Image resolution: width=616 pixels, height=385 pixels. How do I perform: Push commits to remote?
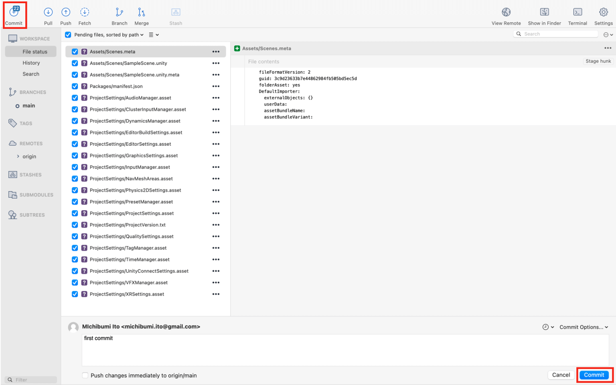(65, 15)
